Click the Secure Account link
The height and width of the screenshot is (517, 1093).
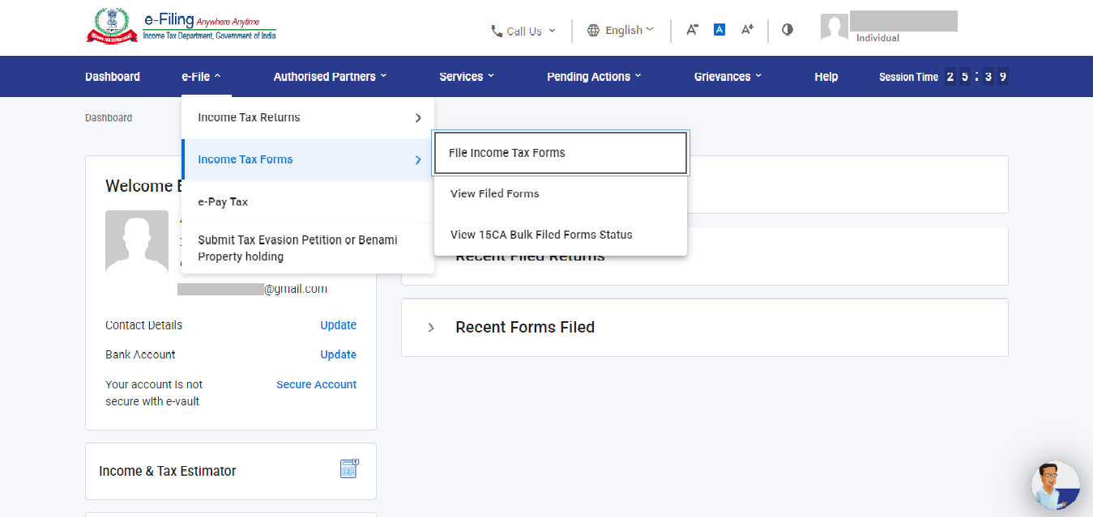pos(316,384)
